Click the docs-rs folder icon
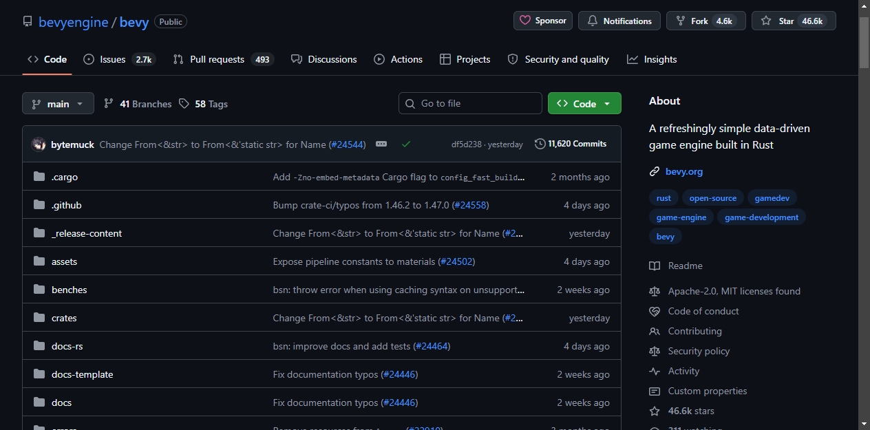The height and width of the screenshot is (430, 870). [x=39, y=346]
